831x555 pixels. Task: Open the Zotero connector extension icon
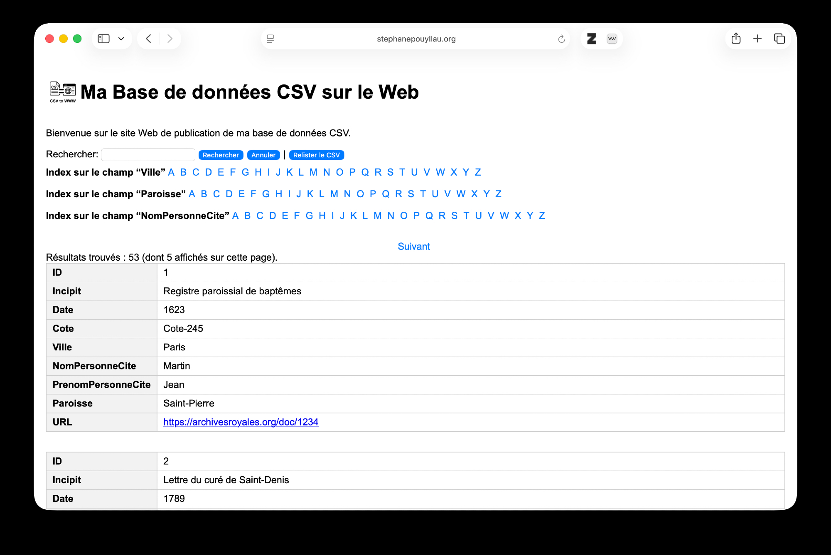tap(591, 39)
